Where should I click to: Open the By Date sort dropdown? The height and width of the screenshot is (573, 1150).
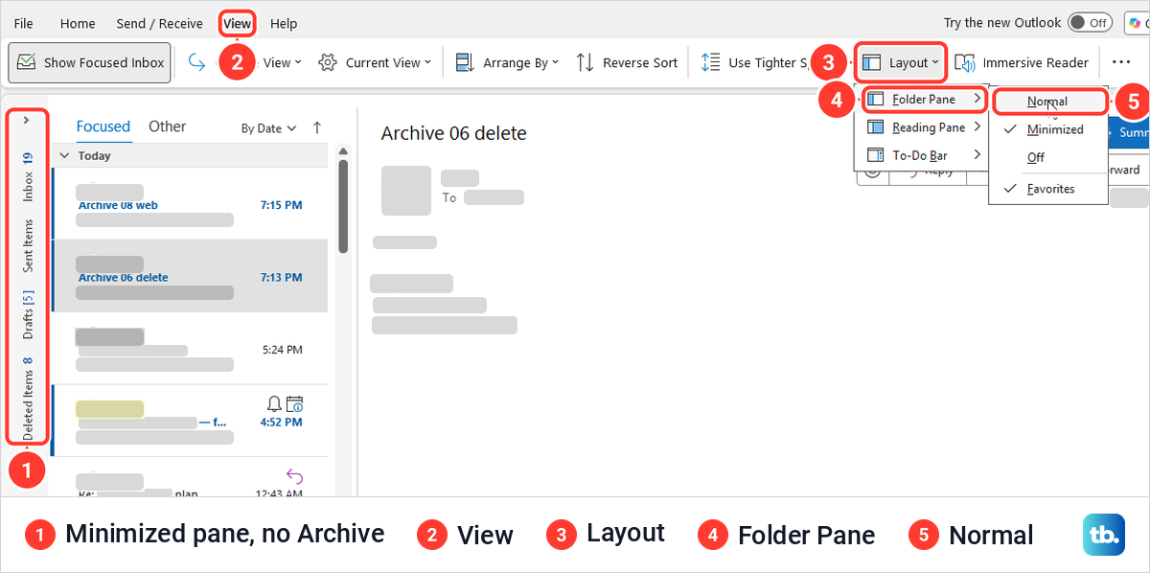[269, 128]
